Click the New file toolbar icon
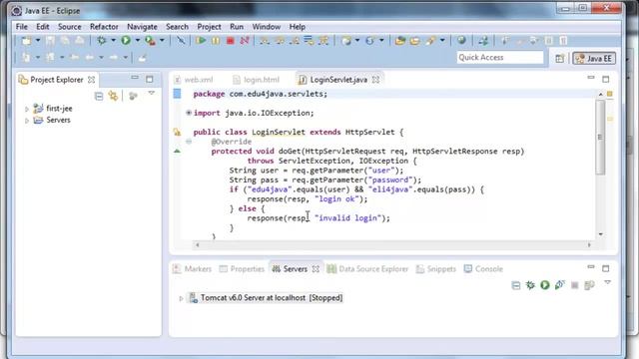The width and height of the screenshot is (639, 359). 27,40
